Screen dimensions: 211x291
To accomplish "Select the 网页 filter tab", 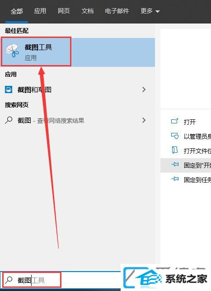I will click(x=63, y=11).
